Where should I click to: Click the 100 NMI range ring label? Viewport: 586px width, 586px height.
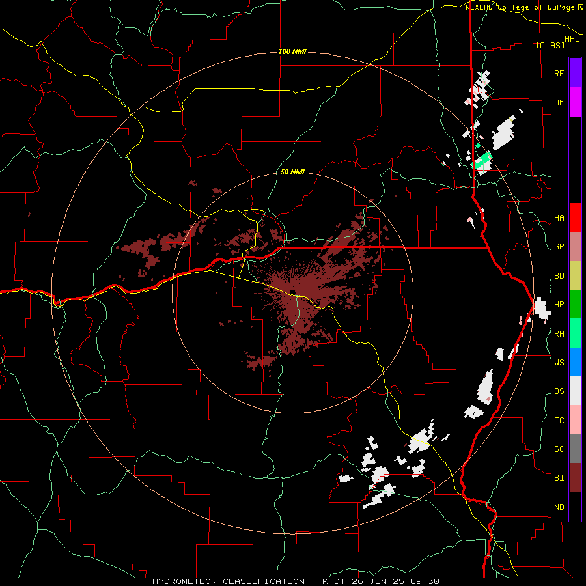pyautogui.click(x=292, y=51)
